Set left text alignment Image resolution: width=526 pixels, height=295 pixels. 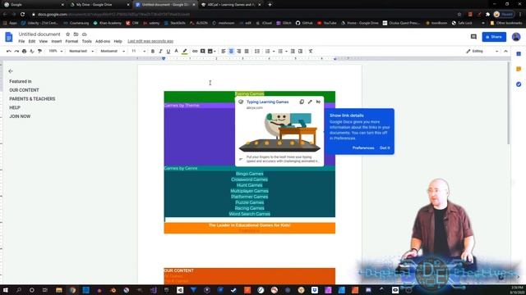[x=224, y=51]
